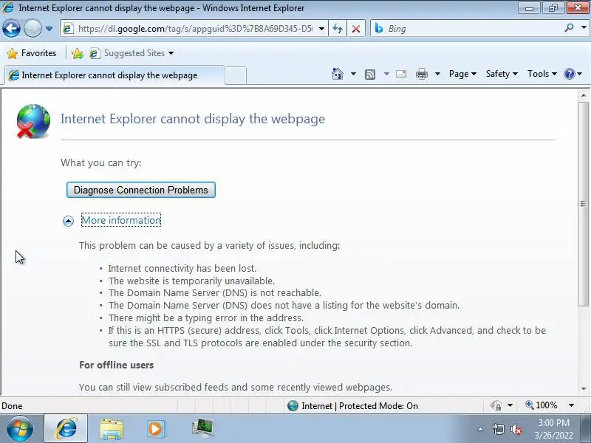Open the Favorites star button
This screenshot has height=443, width=591.
pos(32,53)
